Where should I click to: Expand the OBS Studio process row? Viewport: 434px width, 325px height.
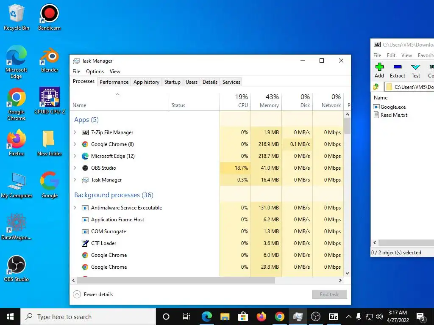pos(75,168)
